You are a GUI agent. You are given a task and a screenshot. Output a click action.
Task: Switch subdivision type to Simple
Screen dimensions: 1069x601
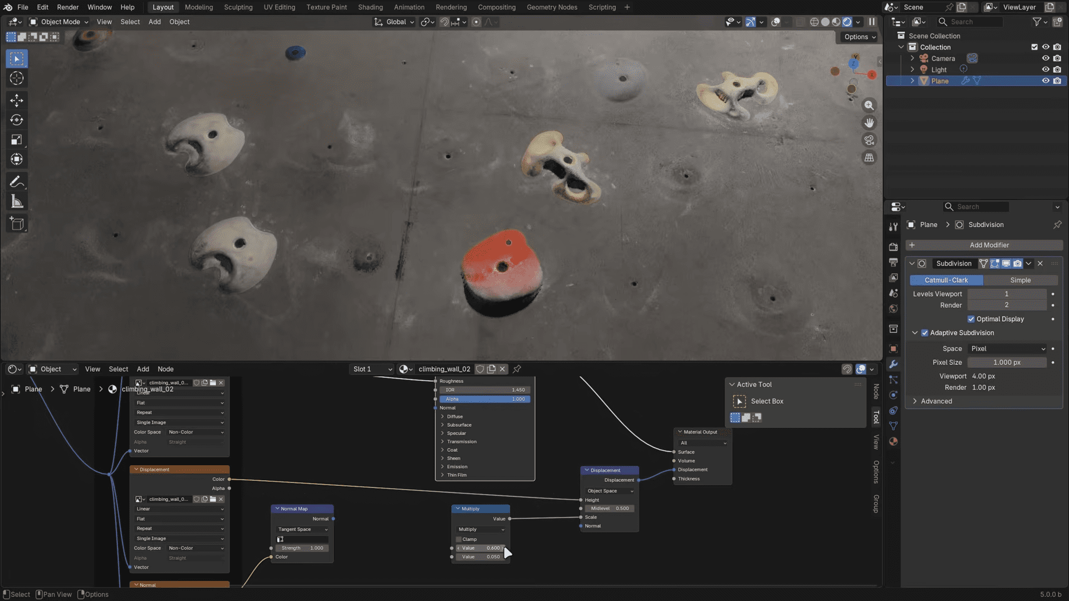(1021, 280)
